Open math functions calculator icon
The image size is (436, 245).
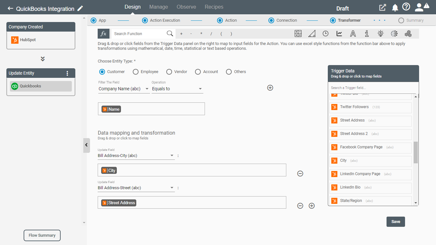[298, 33]
